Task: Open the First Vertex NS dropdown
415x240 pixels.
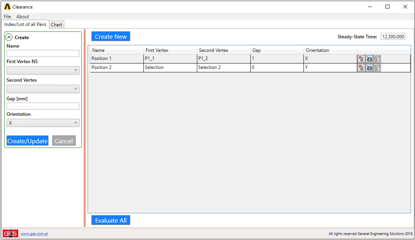Action: coord(43,70)
